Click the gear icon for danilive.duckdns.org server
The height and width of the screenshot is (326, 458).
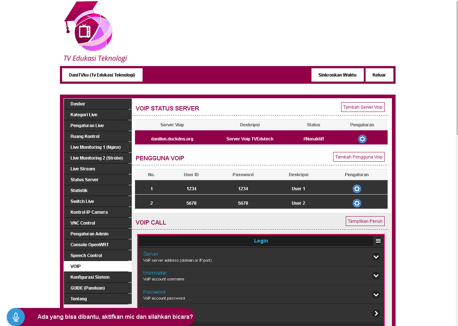pyautogui.click(x=362, y=139)
